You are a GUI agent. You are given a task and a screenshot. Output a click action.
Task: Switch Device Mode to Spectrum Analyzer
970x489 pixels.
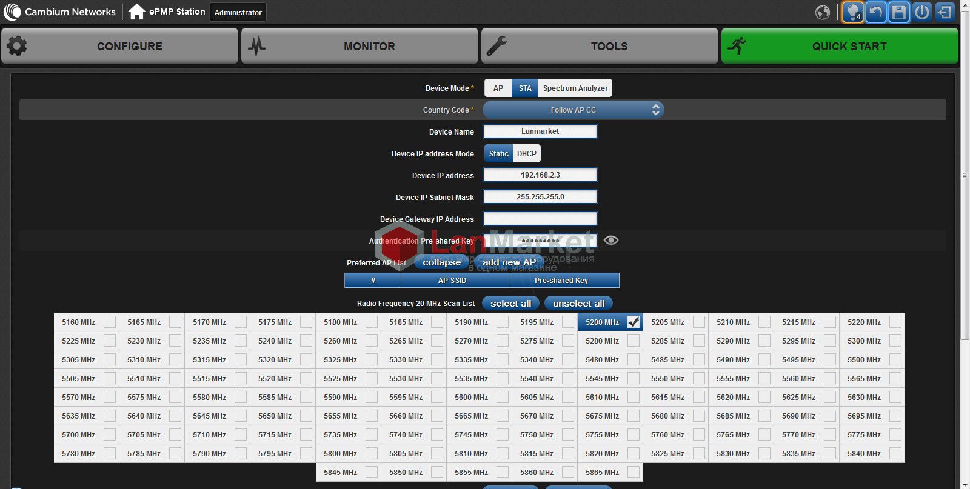click(x=575, y=88)
